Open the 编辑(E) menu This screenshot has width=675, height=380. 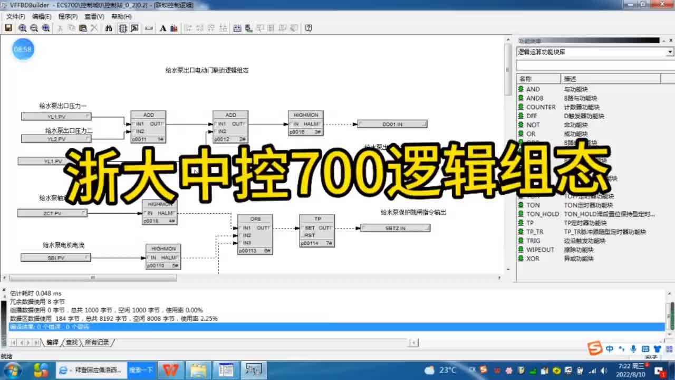click(42, 16)
